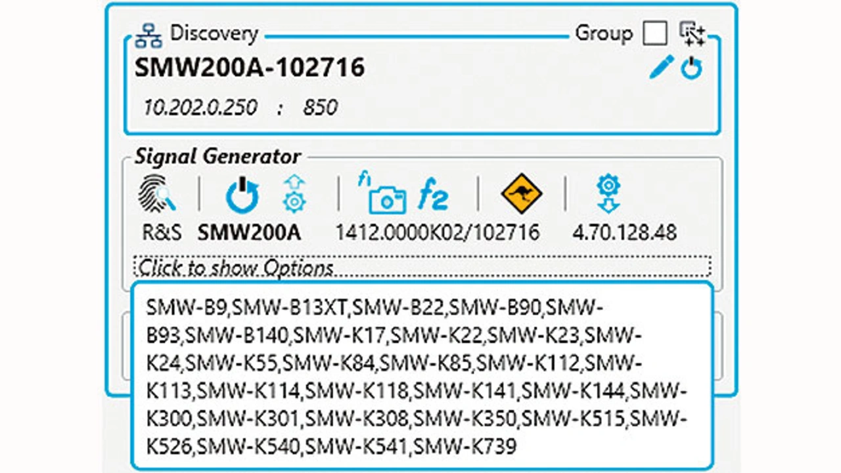
Task: Select the SMW200A-102716 device title
Action: (250, 68)
